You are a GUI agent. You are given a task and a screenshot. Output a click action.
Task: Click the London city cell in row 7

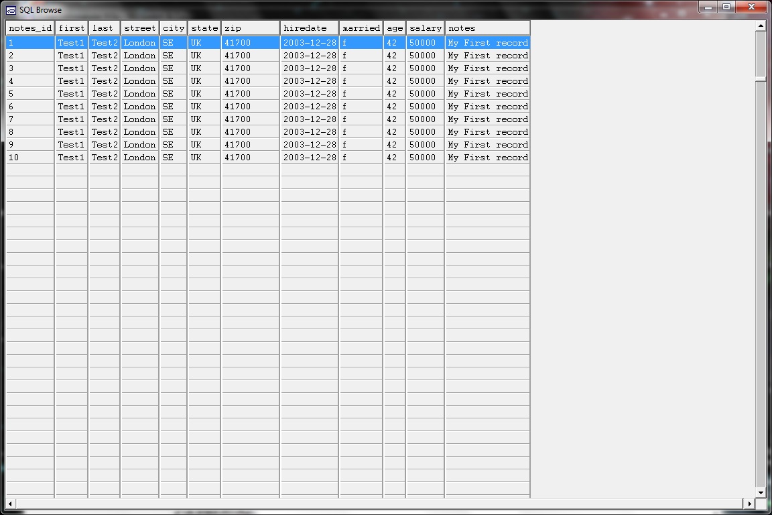139,119
